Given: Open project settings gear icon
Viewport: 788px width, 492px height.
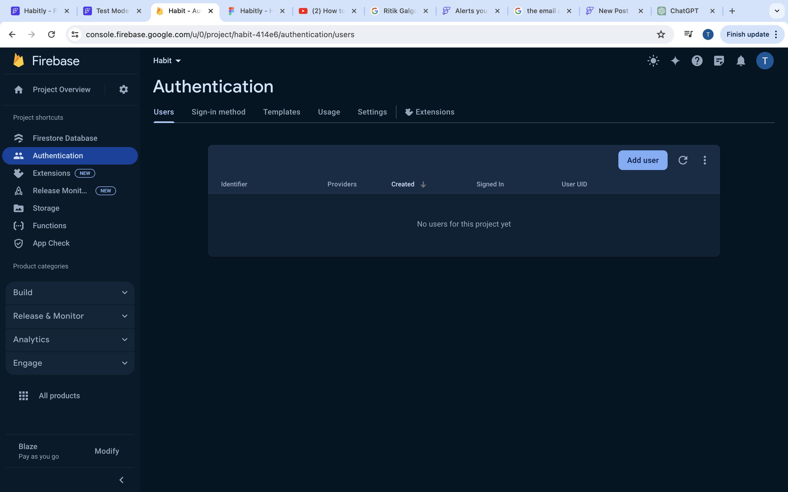Looking at the screenshot, I should tap(123, 89).
